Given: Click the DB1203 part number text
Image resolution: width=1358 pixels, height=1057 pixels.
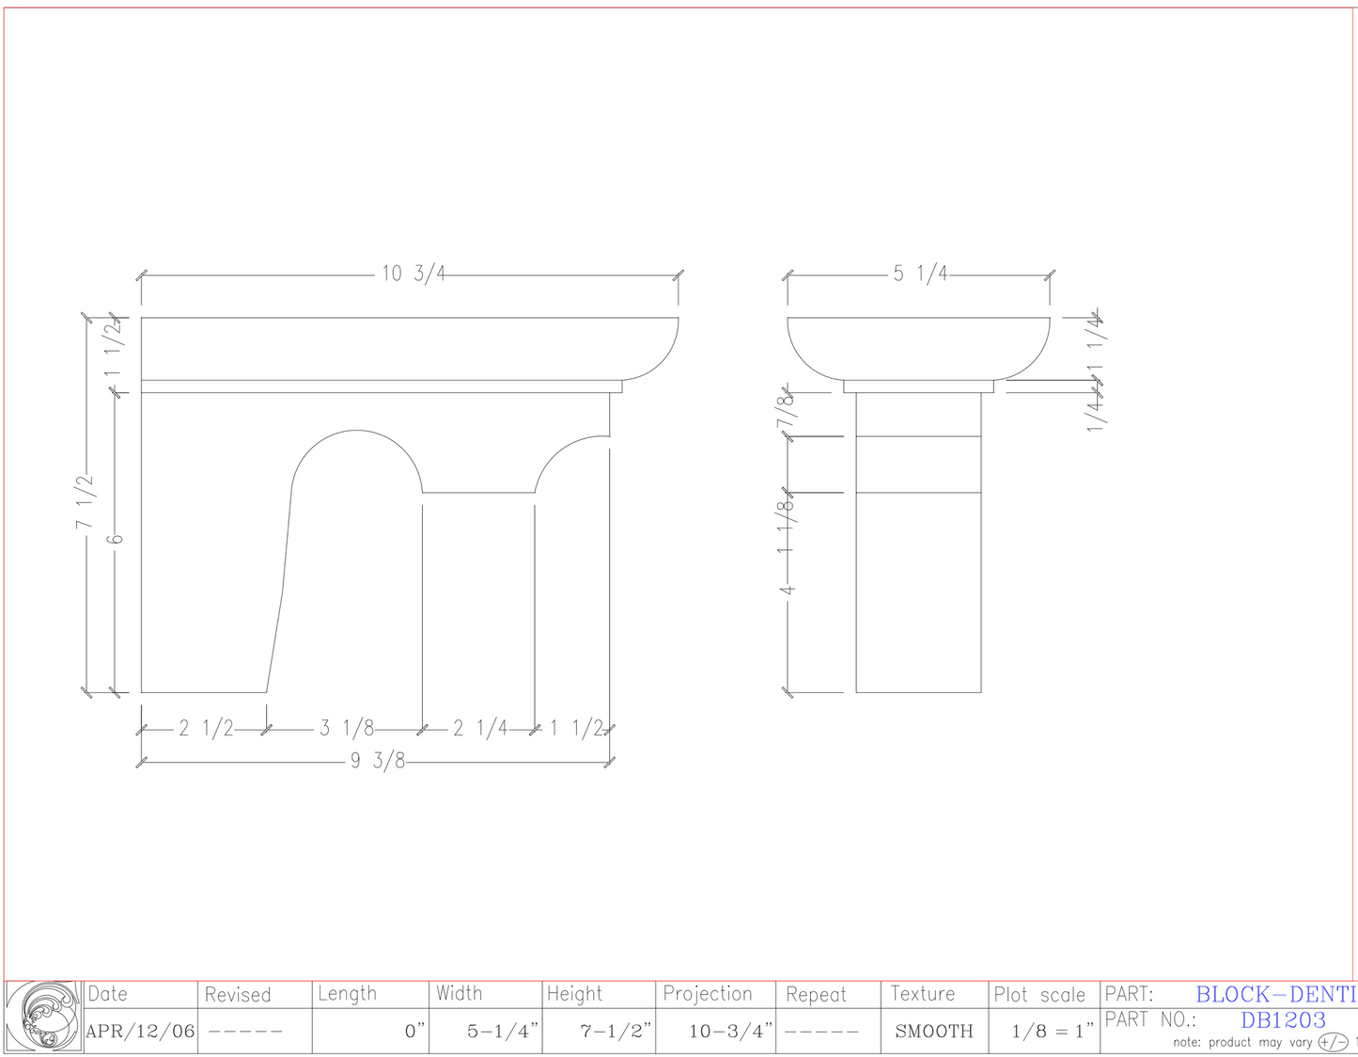Looking at the screenshot, I should 1283,1020.
